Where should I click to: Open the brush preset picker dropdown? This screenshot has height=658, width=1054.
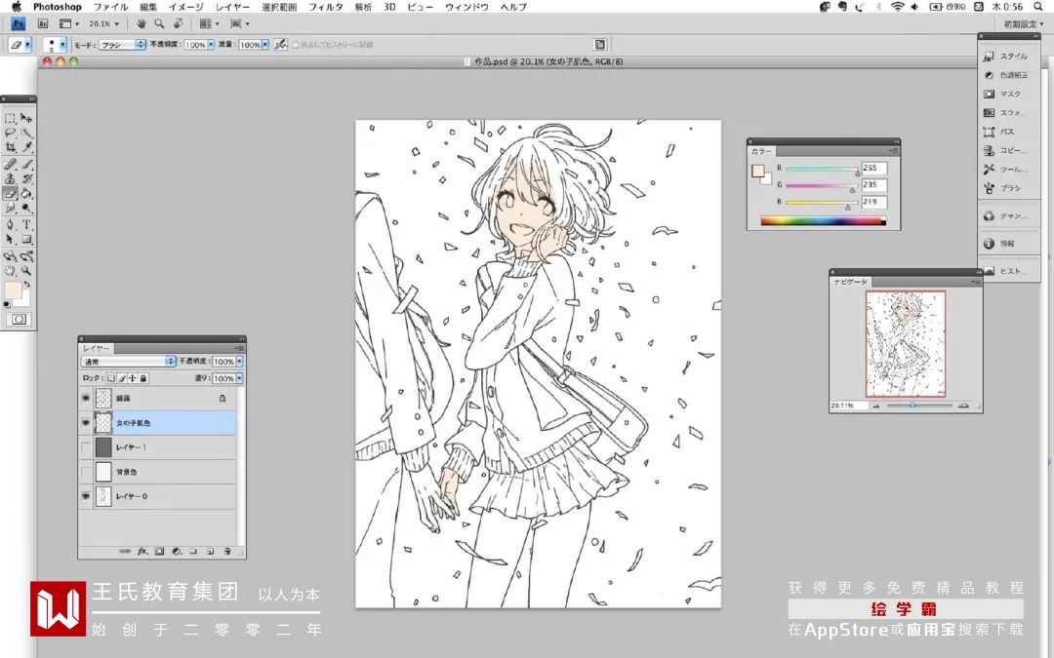click(63, 44)
